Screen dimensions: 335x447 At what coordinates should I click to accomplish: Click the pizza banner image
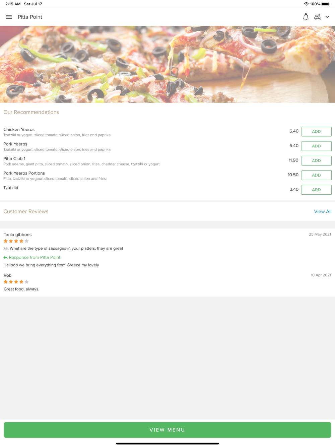click(167, 64)
